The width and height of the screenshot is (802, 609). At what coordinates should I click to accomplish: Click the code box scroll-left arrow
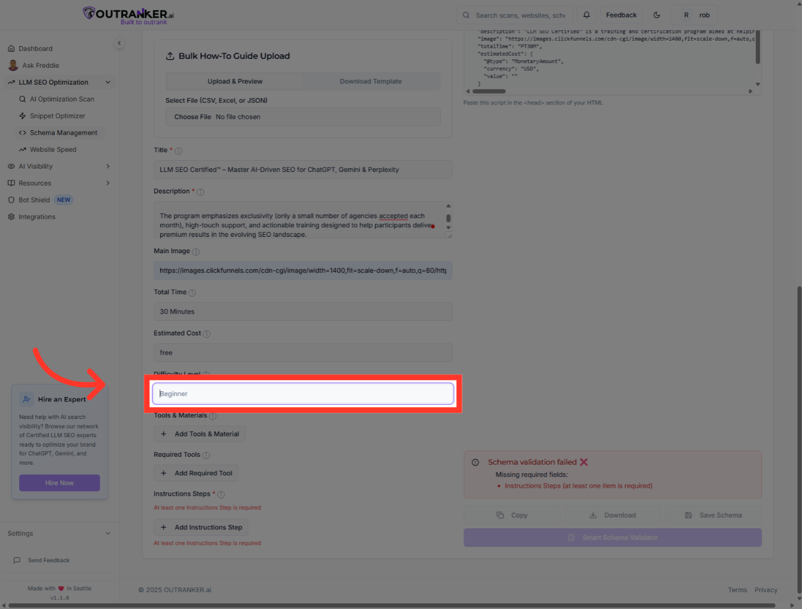click(468, 91)
